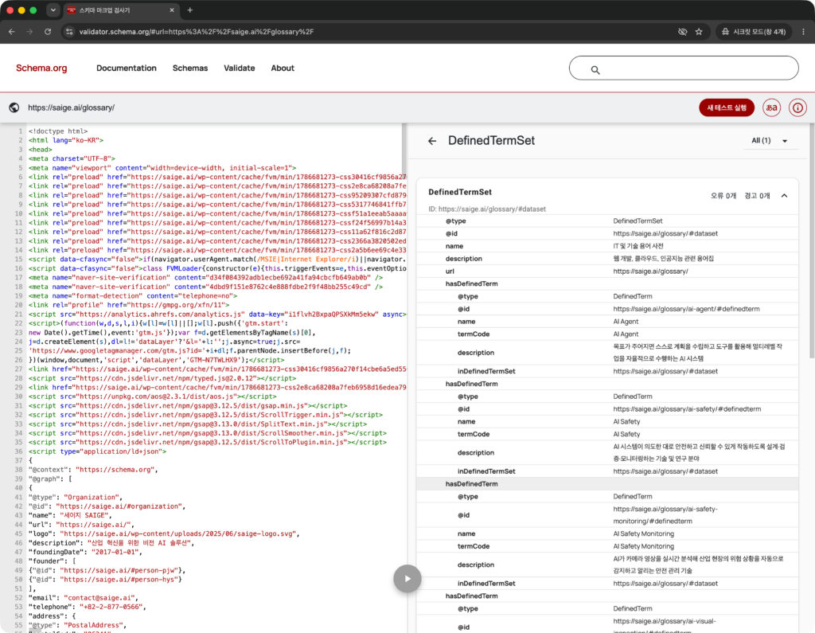Screen dimensions: 815x633
Task: Click the saige-logo.svg logo line
Action: (164, 533)
